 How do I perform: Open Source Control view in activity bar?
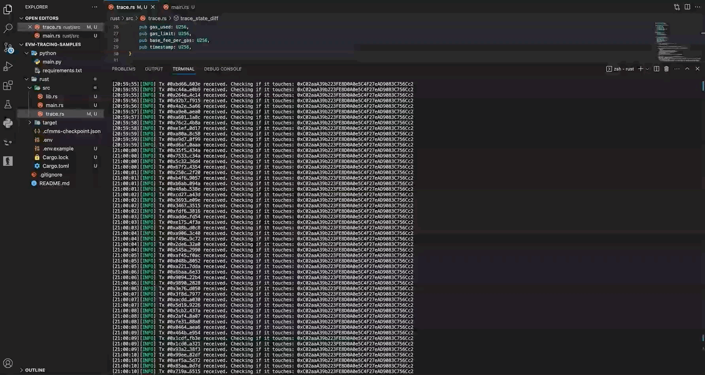[8, 47]
